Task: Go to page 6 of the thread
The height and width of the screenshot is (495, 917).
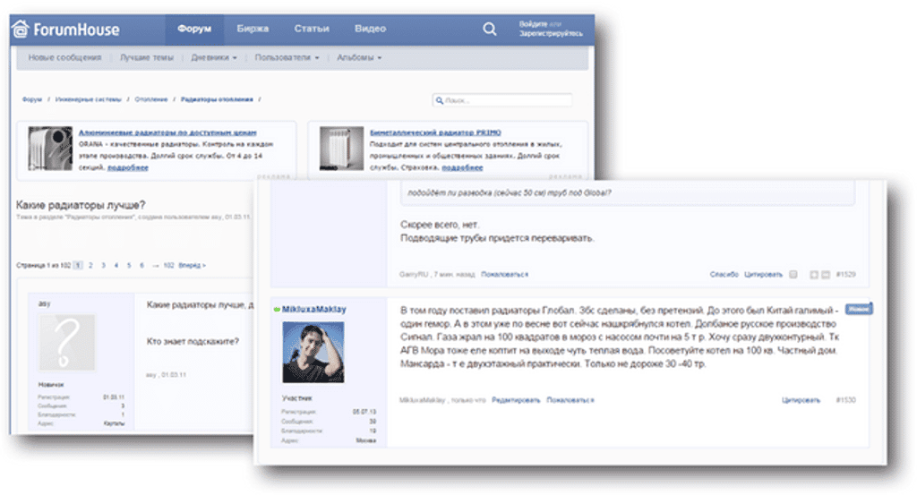Action: (x=141, y=265)
